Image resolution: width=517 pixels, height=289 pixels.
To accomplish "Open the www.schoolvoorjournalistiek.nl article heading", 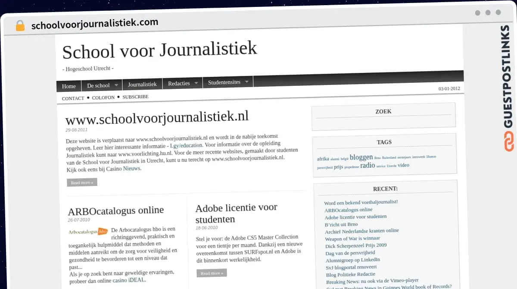I will pyautogui.click(x=157, y=117).
